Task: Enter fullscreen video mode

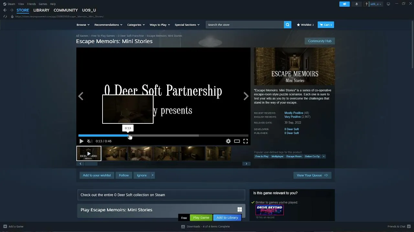Action: (x=245, y=141)
